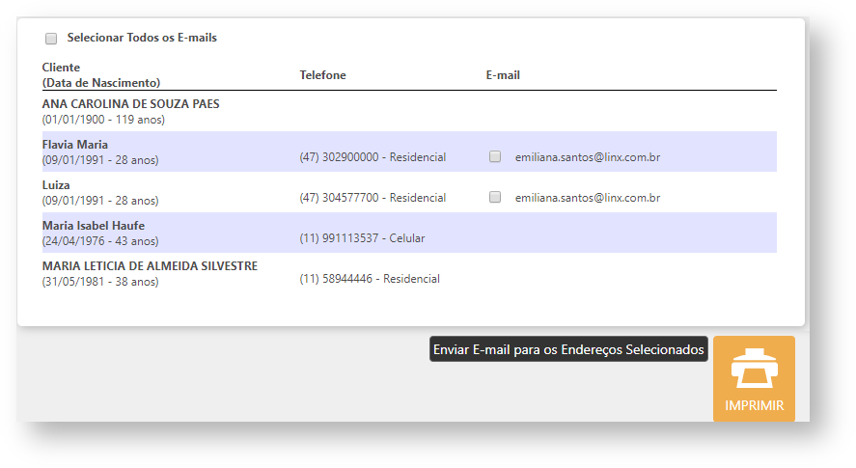Click phone (11) 58944446 Residencial
Image resolution: width=856 pixels, height=468 pixels.
click(370, 279)
